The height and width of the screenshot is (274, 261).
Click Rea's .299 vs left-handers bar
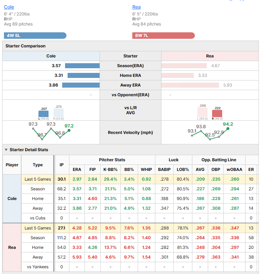[x=202, y=112]
